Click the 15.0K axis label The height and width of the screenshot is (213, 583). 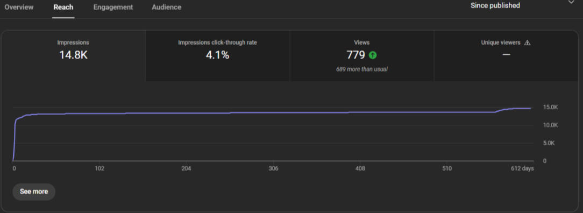tap(551, 107)
